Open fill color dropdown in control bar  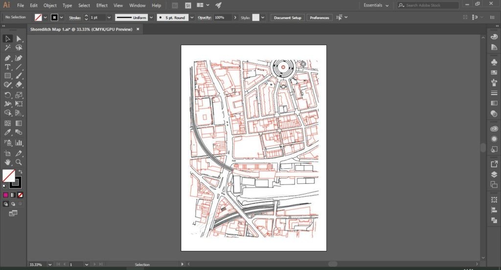tap(46, 18)
